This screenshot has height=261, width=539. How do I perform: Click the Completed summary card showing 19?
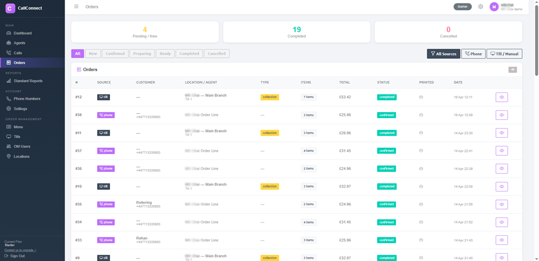tap(296, 32)
